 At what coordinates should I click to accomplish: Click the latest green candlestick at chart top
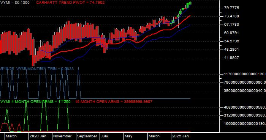[190, 3]
